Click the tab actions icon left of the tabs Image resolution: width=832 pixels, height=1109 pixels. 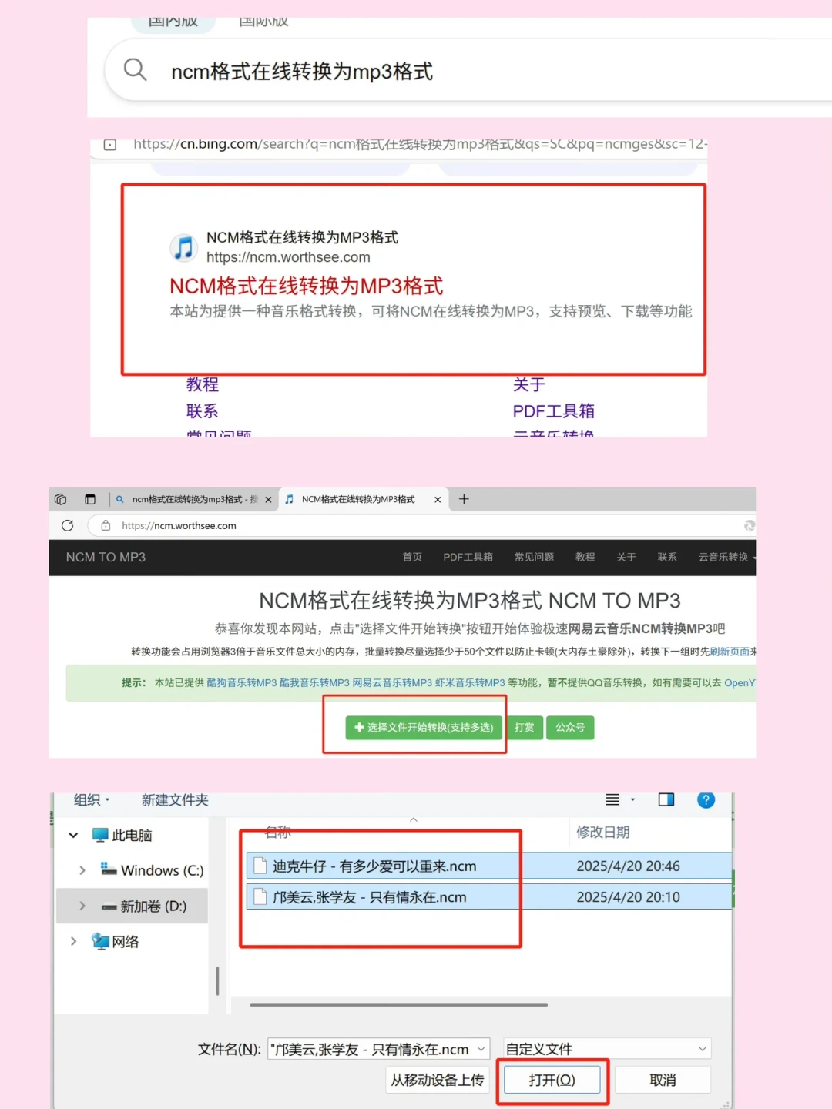(x=90, y=499)
